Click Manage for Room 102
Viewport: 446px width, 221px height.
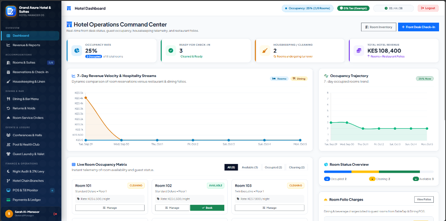(172, 208)
